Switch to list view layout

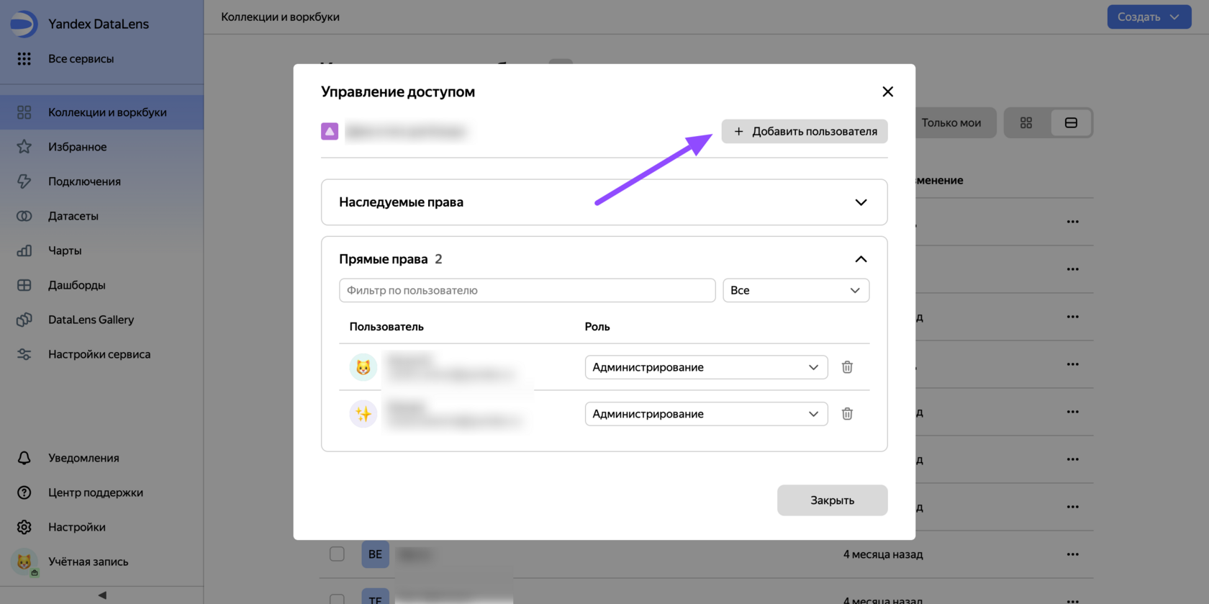(1071, 123)
